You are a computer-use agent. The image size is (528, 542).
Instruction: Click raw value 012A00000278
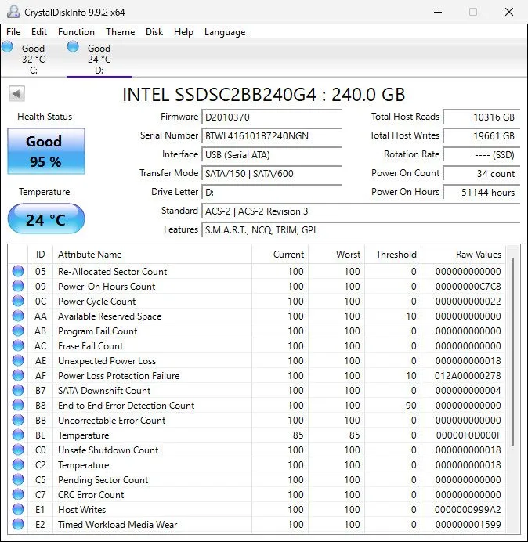pyautogui.click(x=468, y=376)
